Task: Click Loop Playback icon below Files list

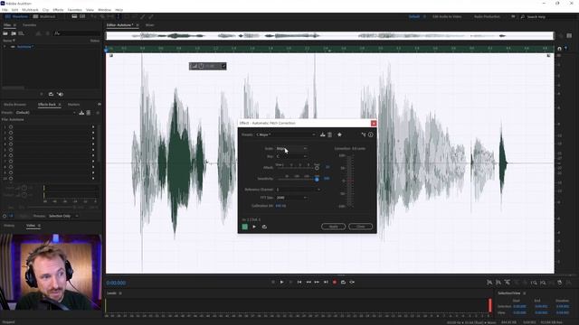Action: point(51,94)
